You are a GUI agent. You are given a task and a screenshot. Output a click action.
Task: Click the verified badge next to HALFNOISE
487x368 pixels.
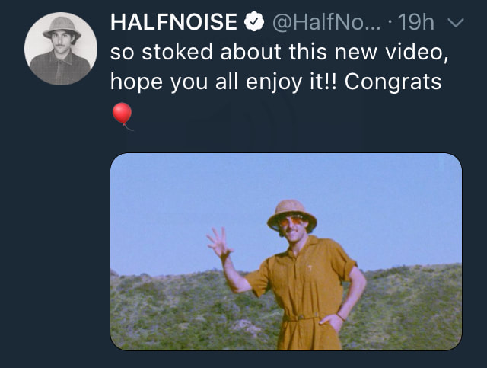pyautogui.click(x=253, y=23)
